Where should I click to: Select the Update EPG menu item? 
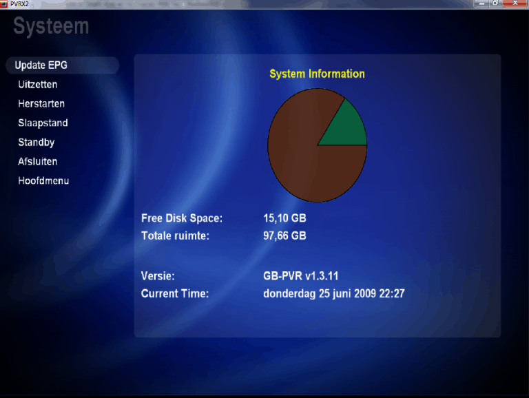pyautogui.click(x=62, y=65)
